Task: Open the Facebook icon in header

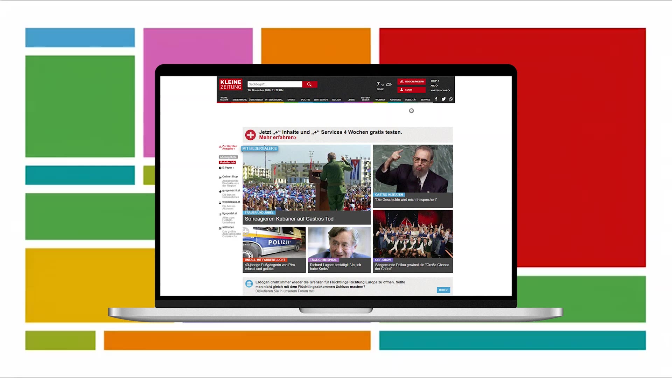Action: click(436, 99)
